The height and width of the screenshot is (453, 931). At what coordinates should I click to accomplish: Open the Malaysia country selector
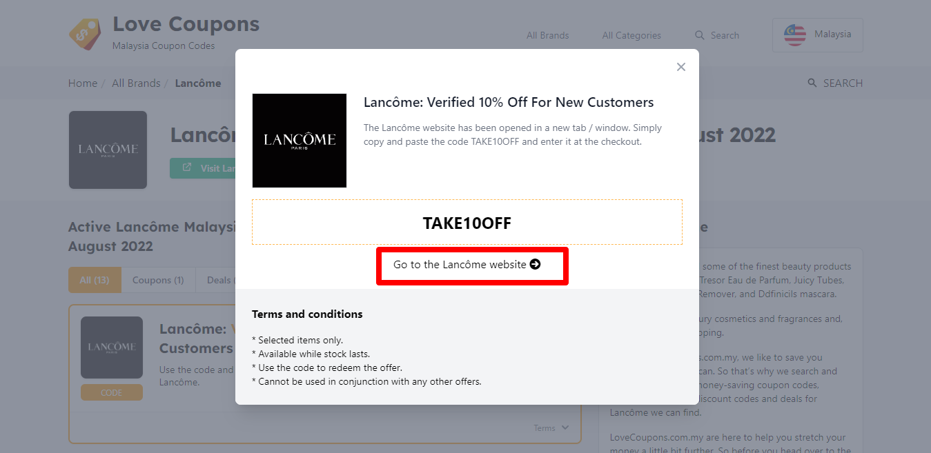pyautogui.click(x=817, y=35)
